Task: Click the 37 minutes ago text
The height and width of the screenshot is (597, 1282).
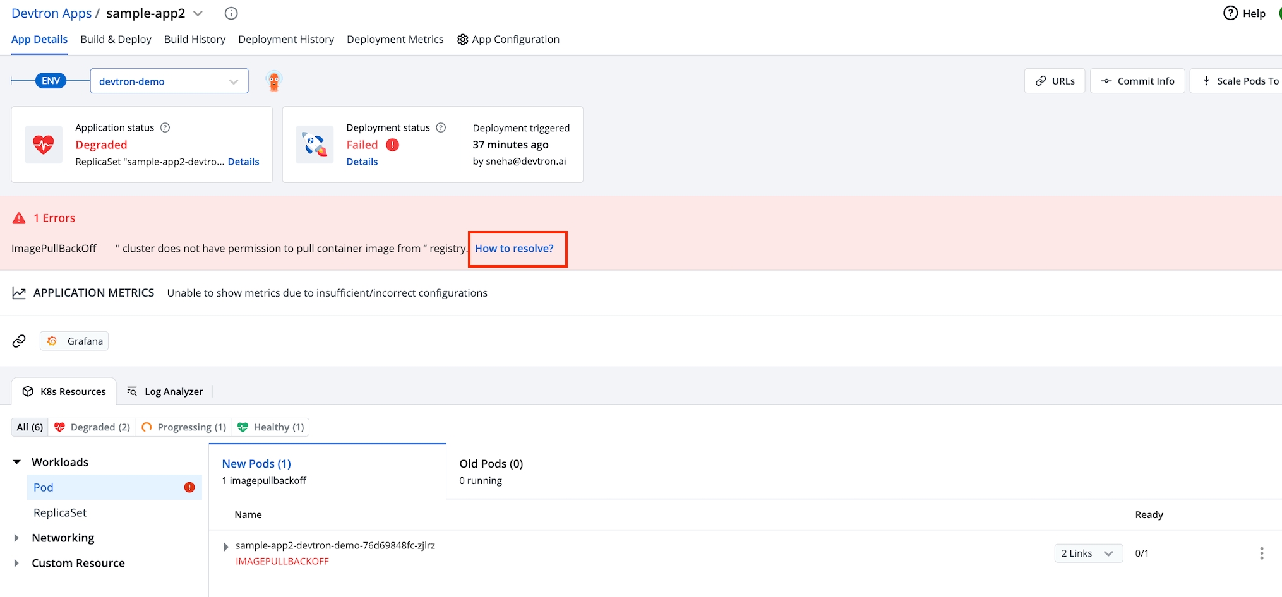Action: coord(510,145)
